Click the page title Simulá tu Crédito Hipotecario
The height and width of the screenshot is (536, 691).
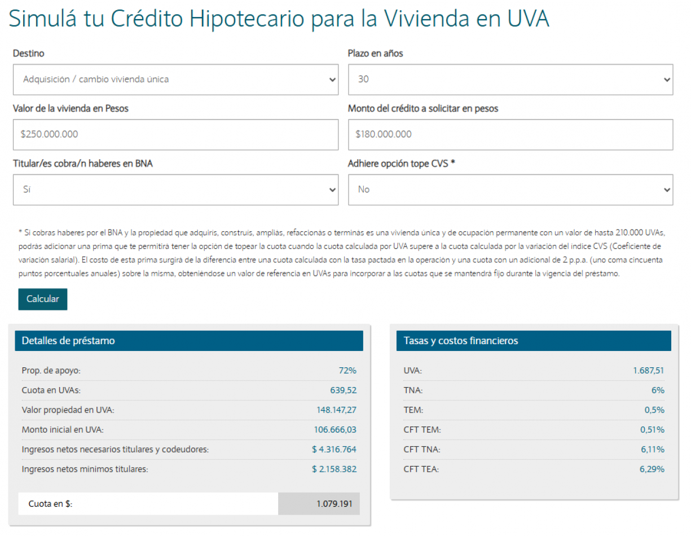(x=279, y=19)
